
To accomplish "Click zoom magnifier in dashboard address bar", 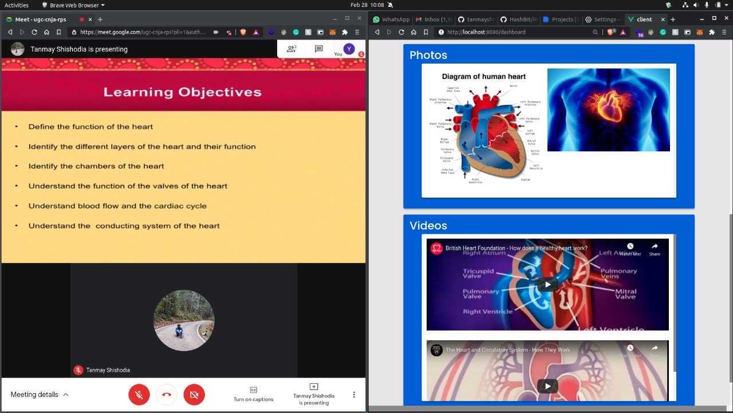I will pyautogui.click(x=596, y=32).
